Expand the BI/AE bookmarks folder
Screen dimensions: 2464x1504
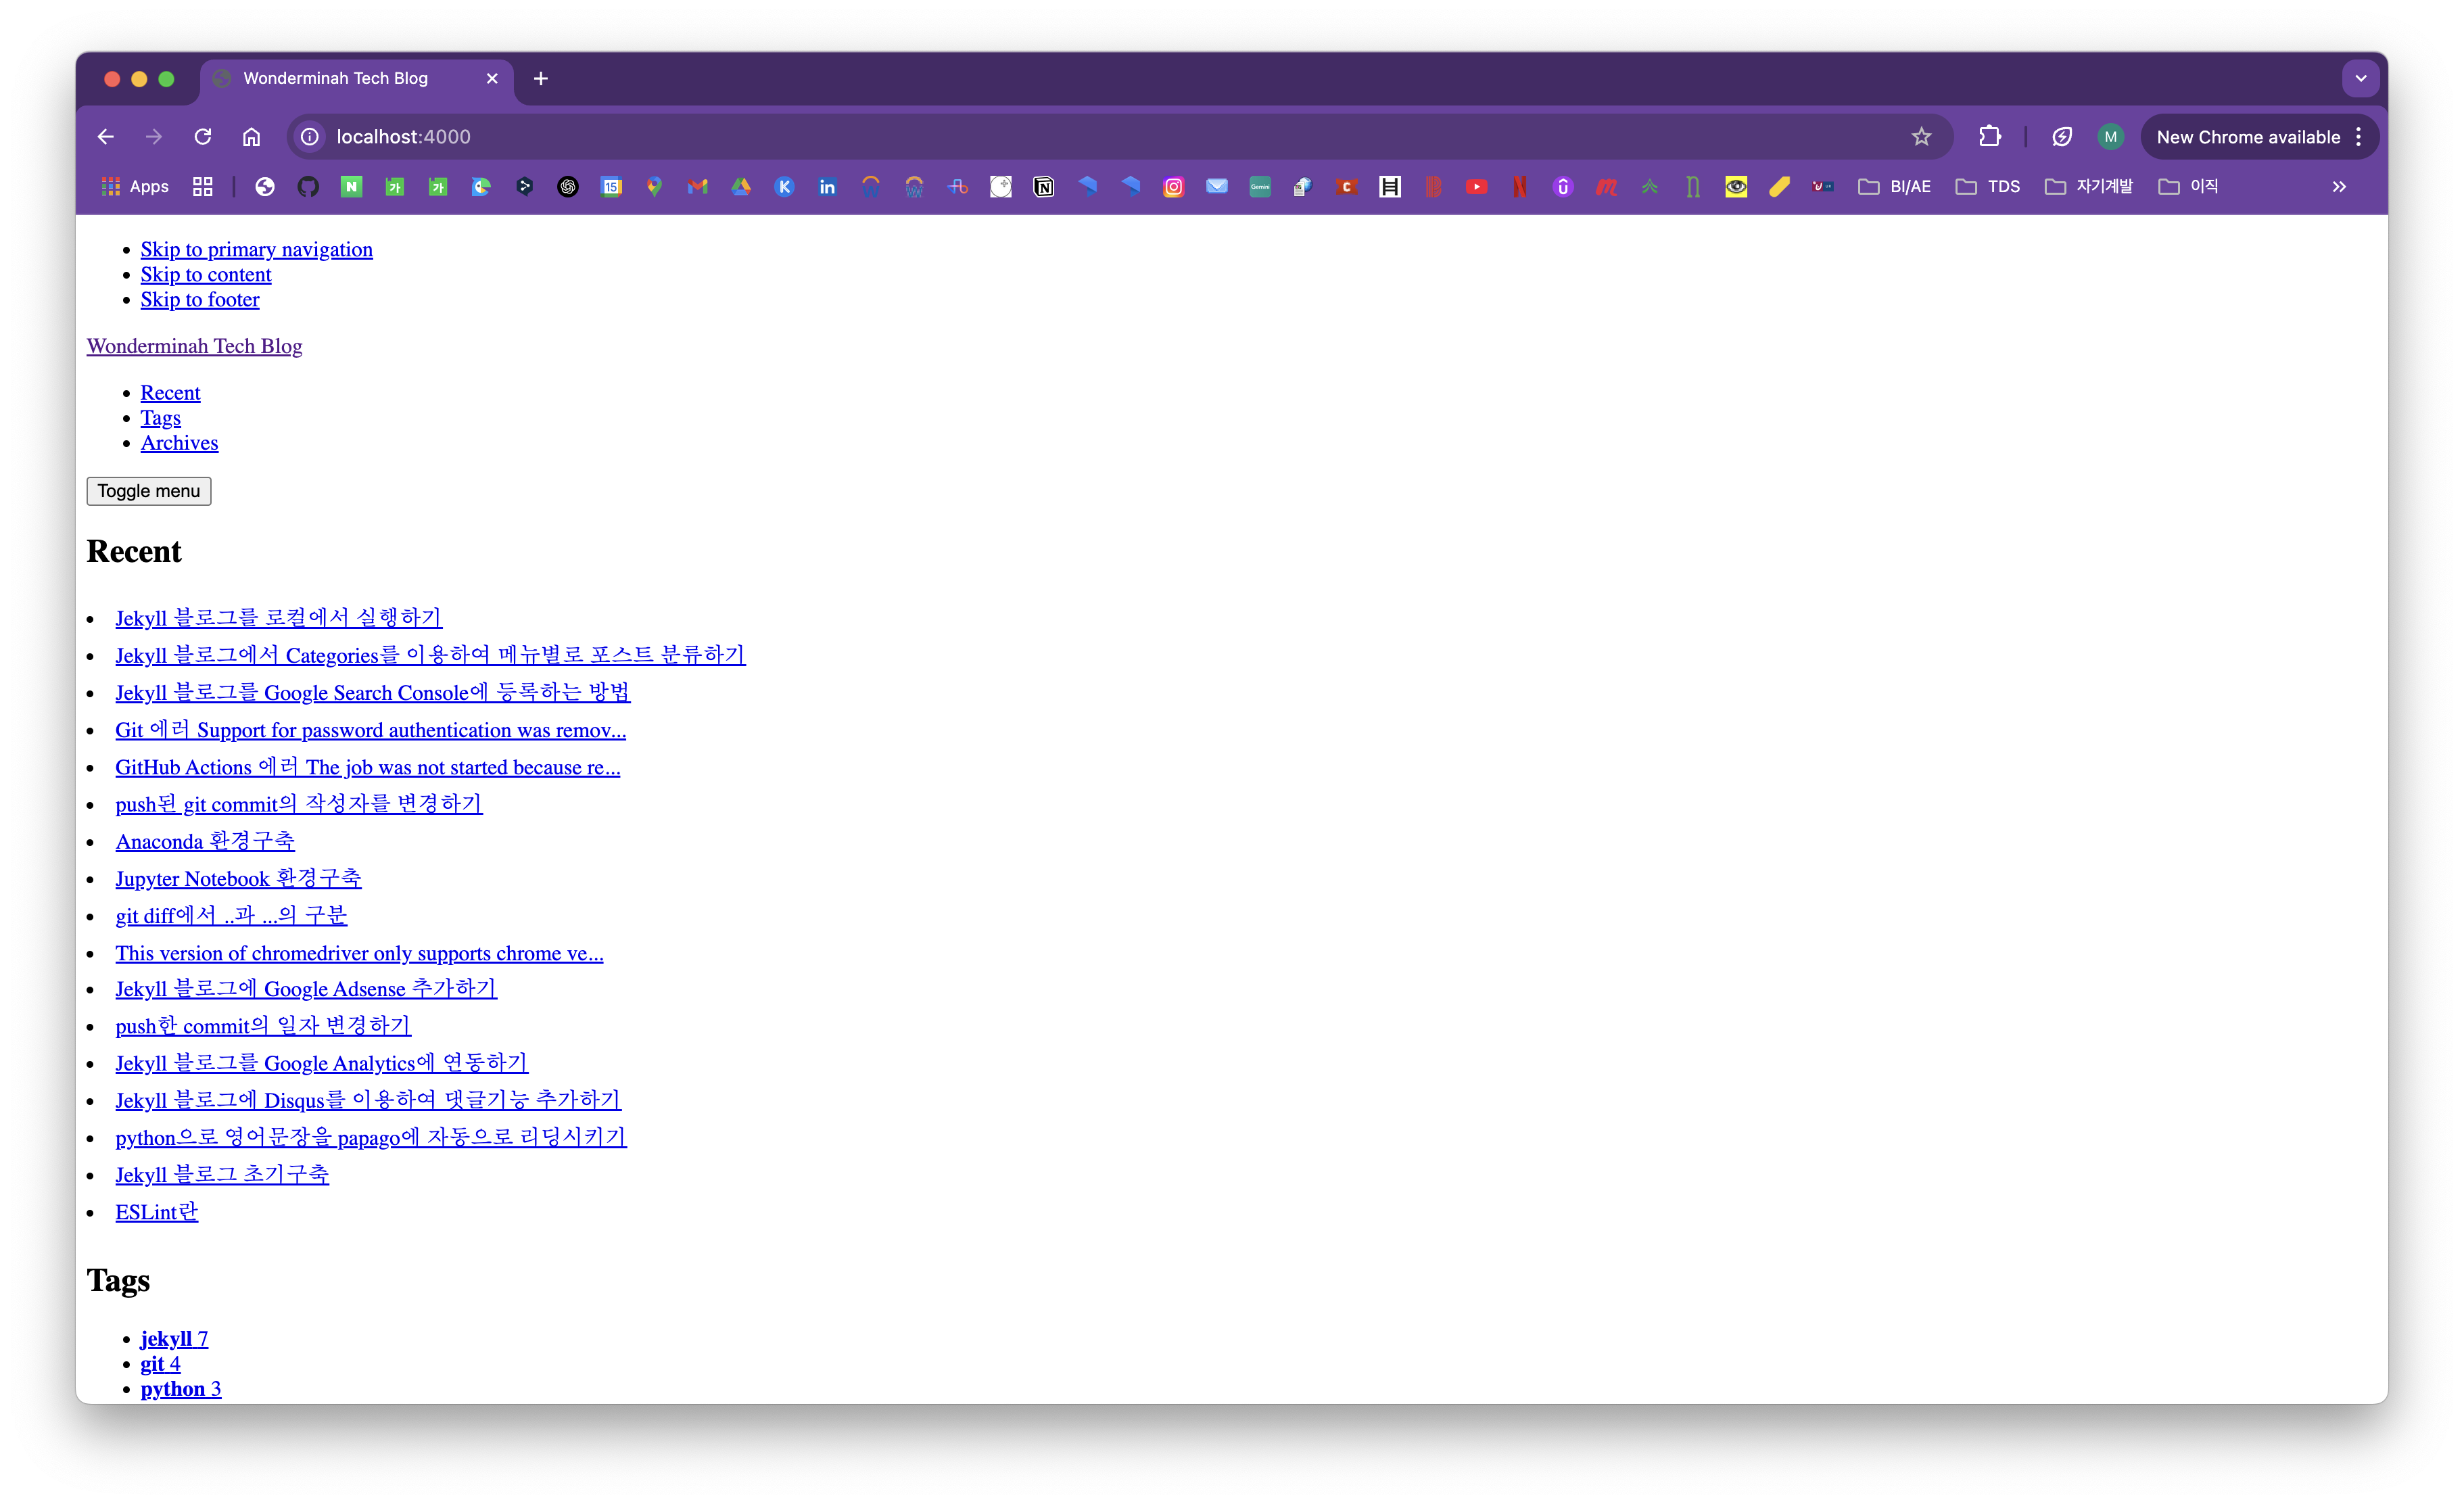point(1895,187)
